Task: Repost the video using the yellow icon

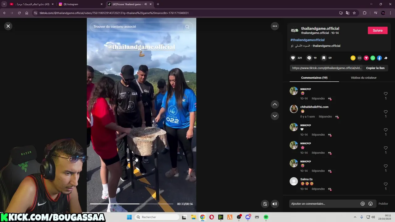Action: click(x=353, y=58)
